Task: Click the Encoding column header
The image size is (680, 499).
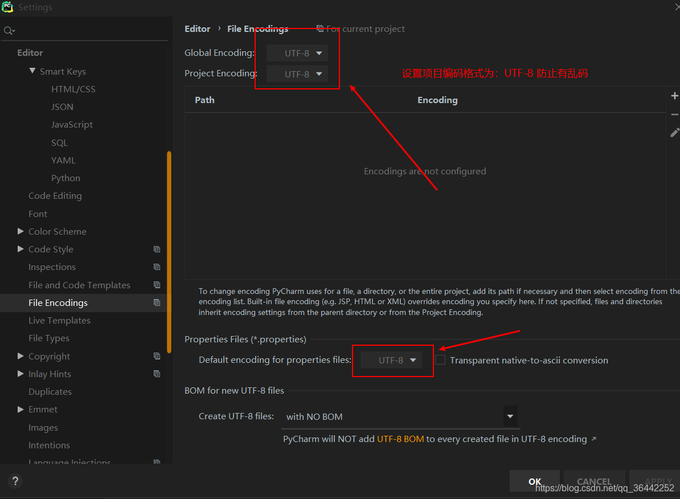Action: pyautogui.click(x=437, y=100)
